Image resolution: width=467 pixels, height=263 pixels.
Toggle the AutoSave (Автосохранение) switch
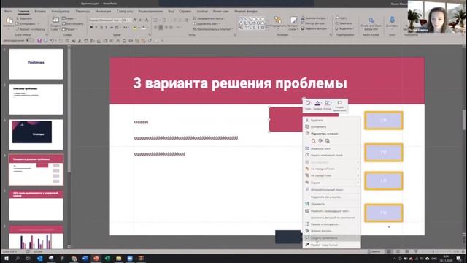pos(29,41)
